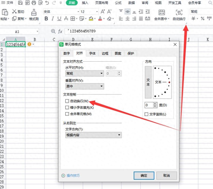Open the 文件 menu
The height and width of the screenshot is (189, 213).
7,3
